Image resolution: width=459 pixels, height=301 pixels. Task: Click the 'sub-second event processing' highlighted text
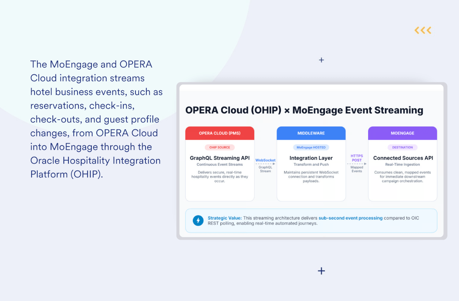(350, 218)
